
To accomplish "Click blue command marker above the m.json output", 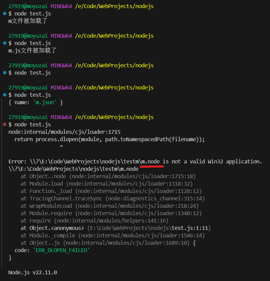I will pos(5,95).
